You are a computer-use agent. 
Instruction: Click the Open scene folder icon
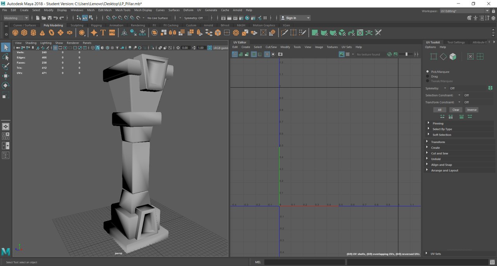click(43, 18)
